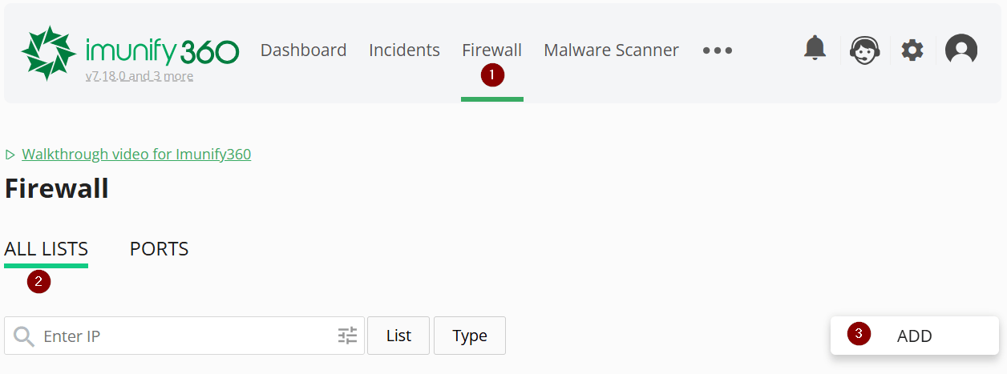Open the Malware Scanner menu item

pyautogui.click(x=611, y=50)
